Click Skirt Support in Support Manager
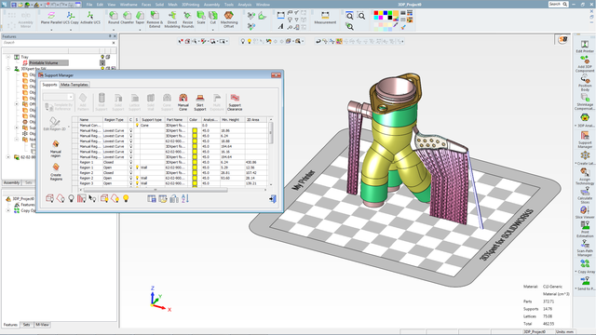This screenshot has height=335, width=596. click(200, 102)
